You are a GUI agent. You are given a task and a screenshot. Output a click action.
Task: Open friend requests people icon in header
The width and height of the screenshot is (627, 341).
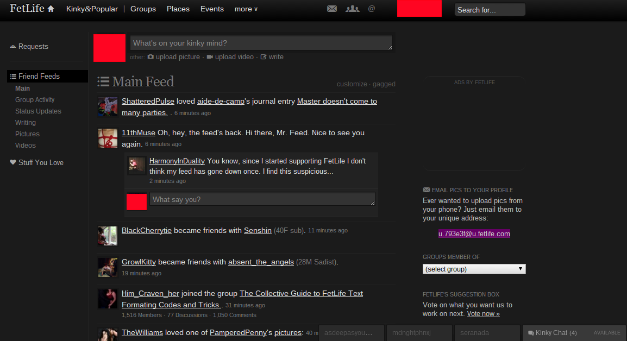pos(352,9)
